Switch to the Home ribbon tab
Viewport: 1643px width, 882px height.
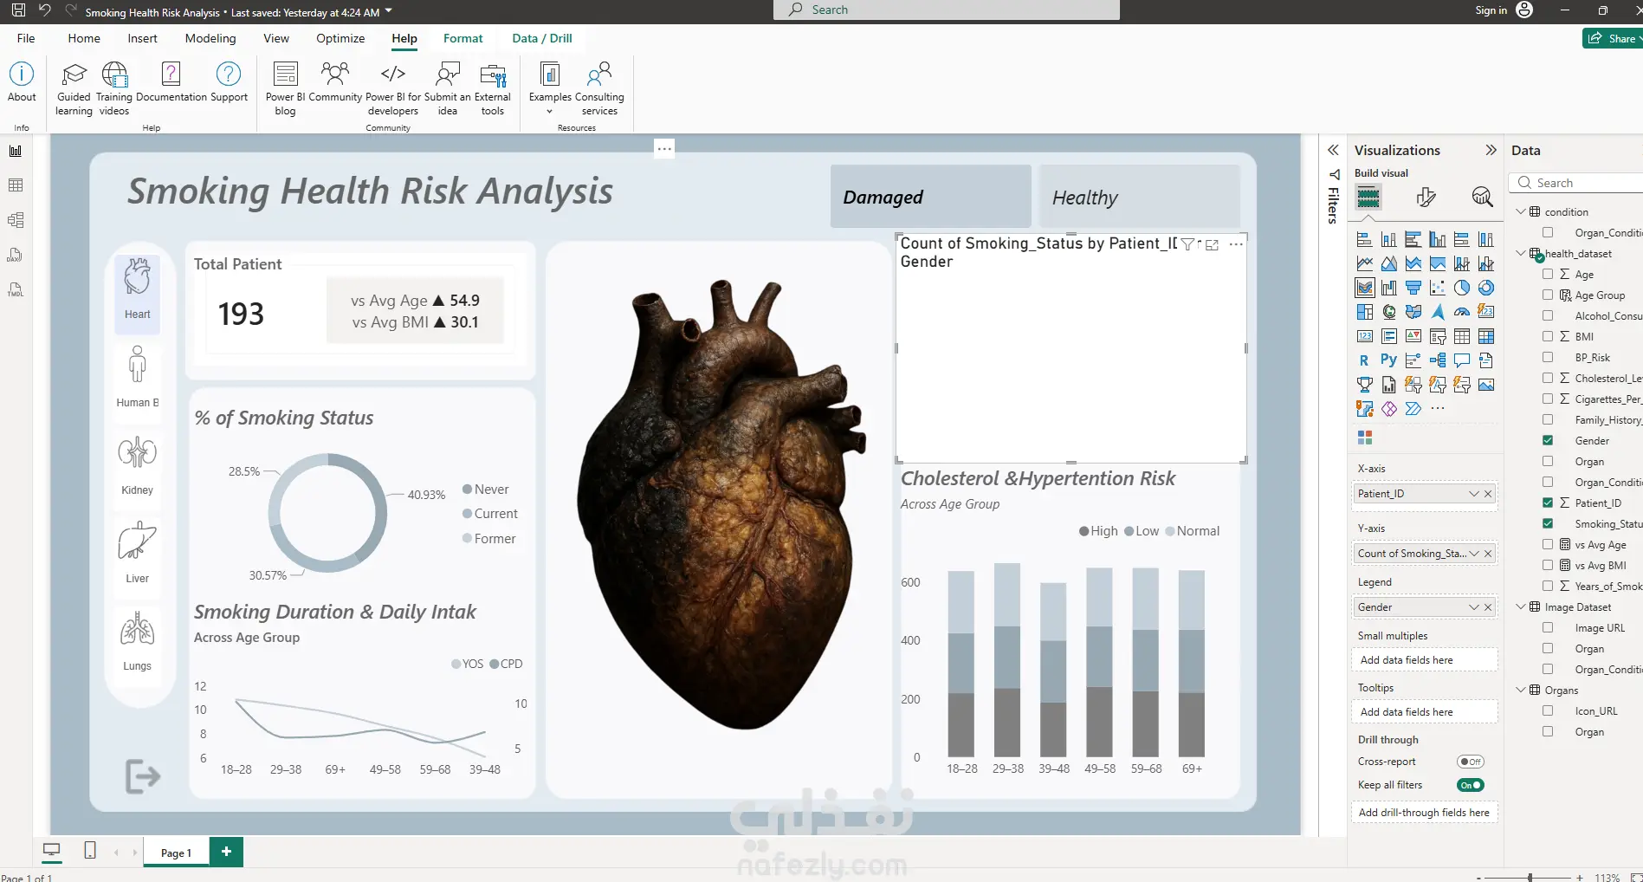point(84,38)
